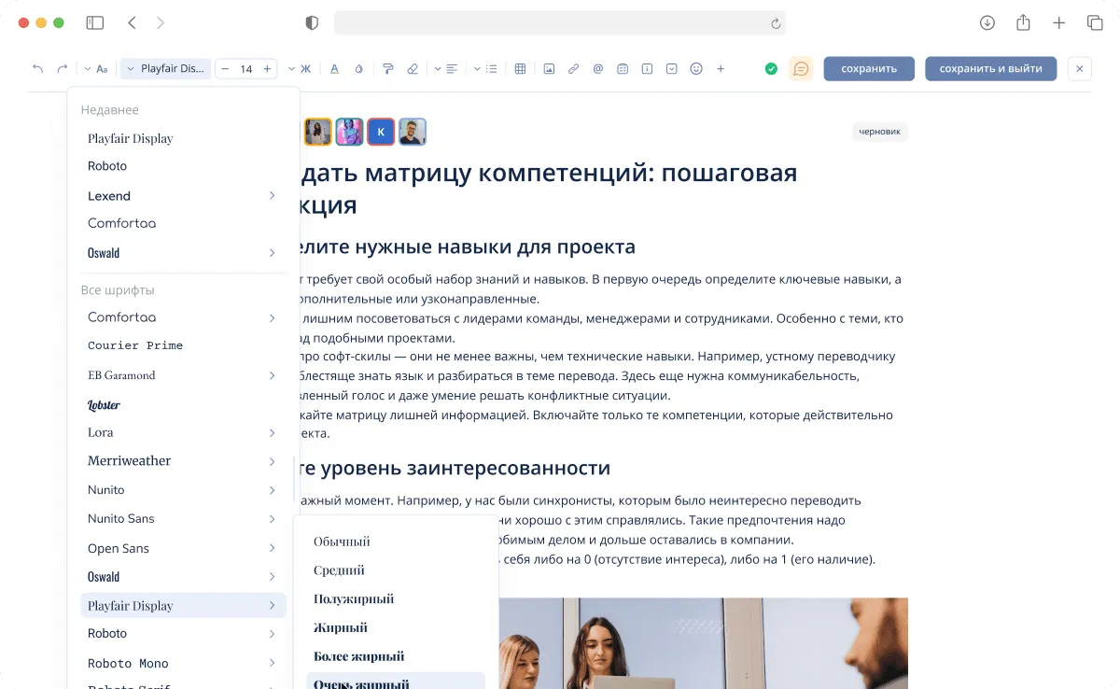Expand Nunito Sans font weights arrow
This screenshot has width=1120, height=689.
click(x=272, y=519)
